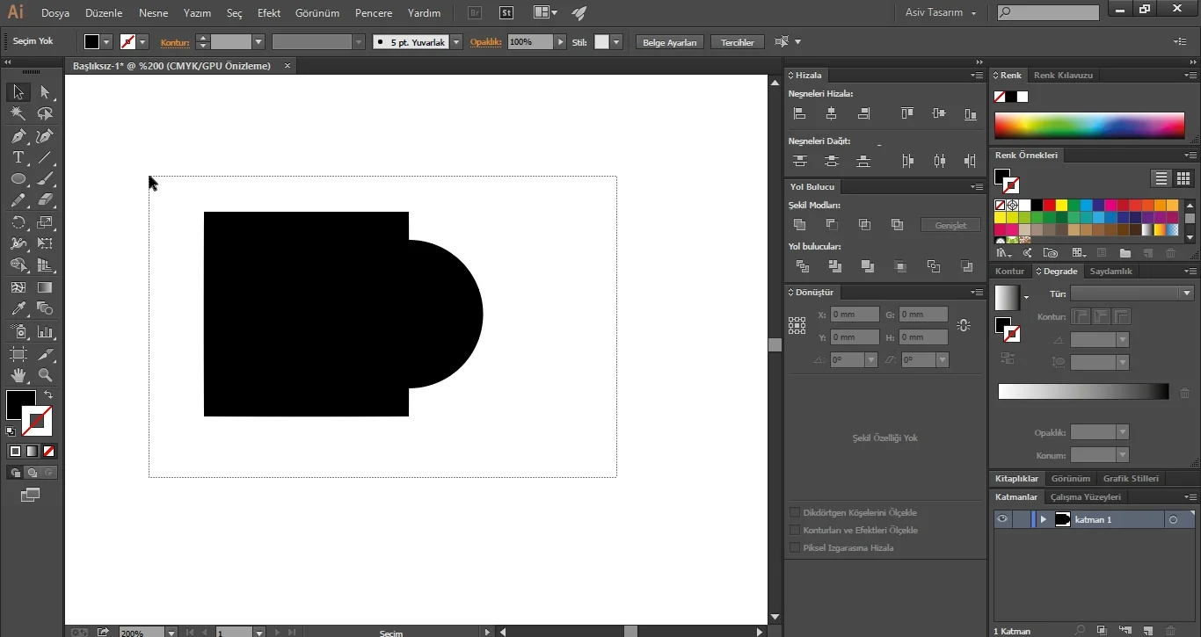The width and height of the screenshot is (1201, 637).
Task: Choose the Column Graph tool
Action: (x=45, y=332)
